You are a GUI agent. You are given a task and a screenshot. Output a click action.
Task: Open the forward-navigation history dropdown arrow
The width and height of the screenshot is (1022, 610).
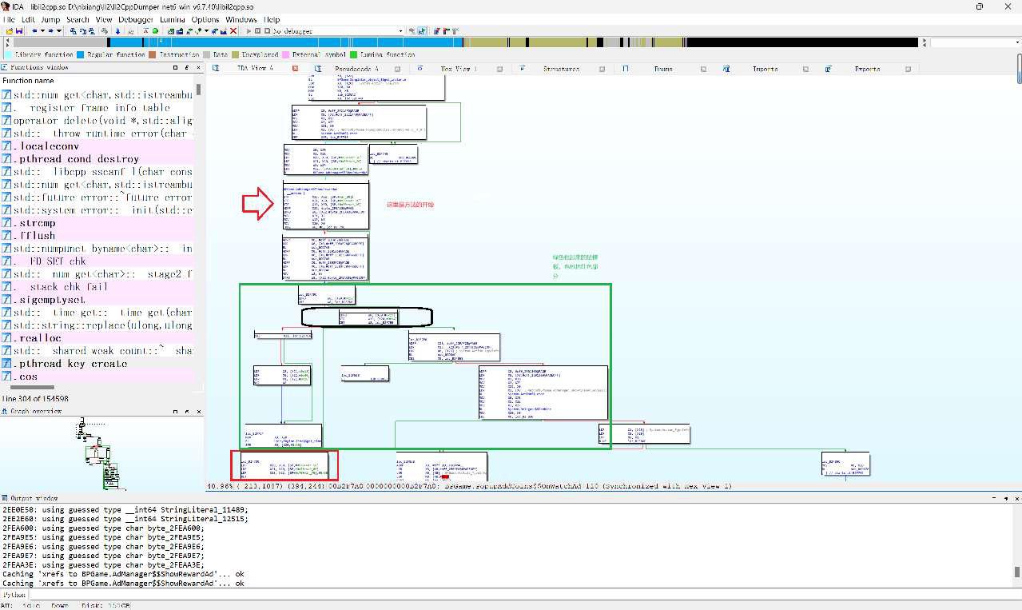[x=59, y=31]
